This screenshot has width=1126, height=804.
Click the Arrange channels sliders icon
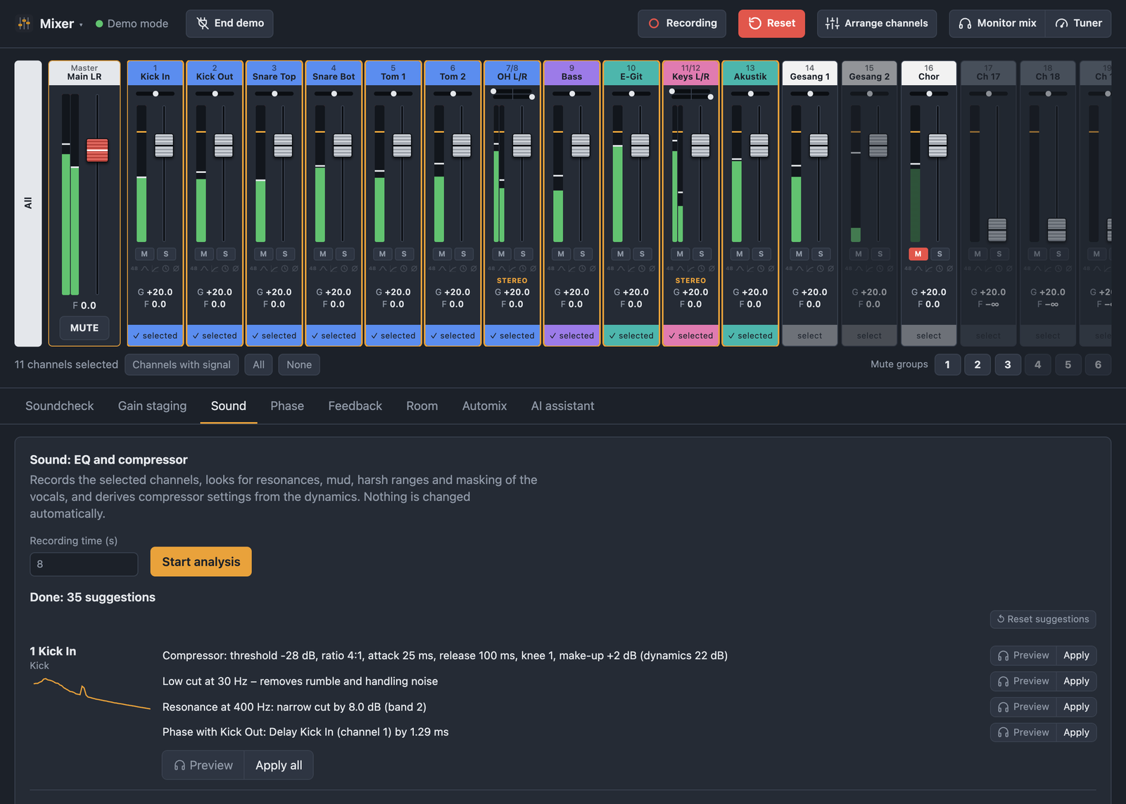click(833, 23)
